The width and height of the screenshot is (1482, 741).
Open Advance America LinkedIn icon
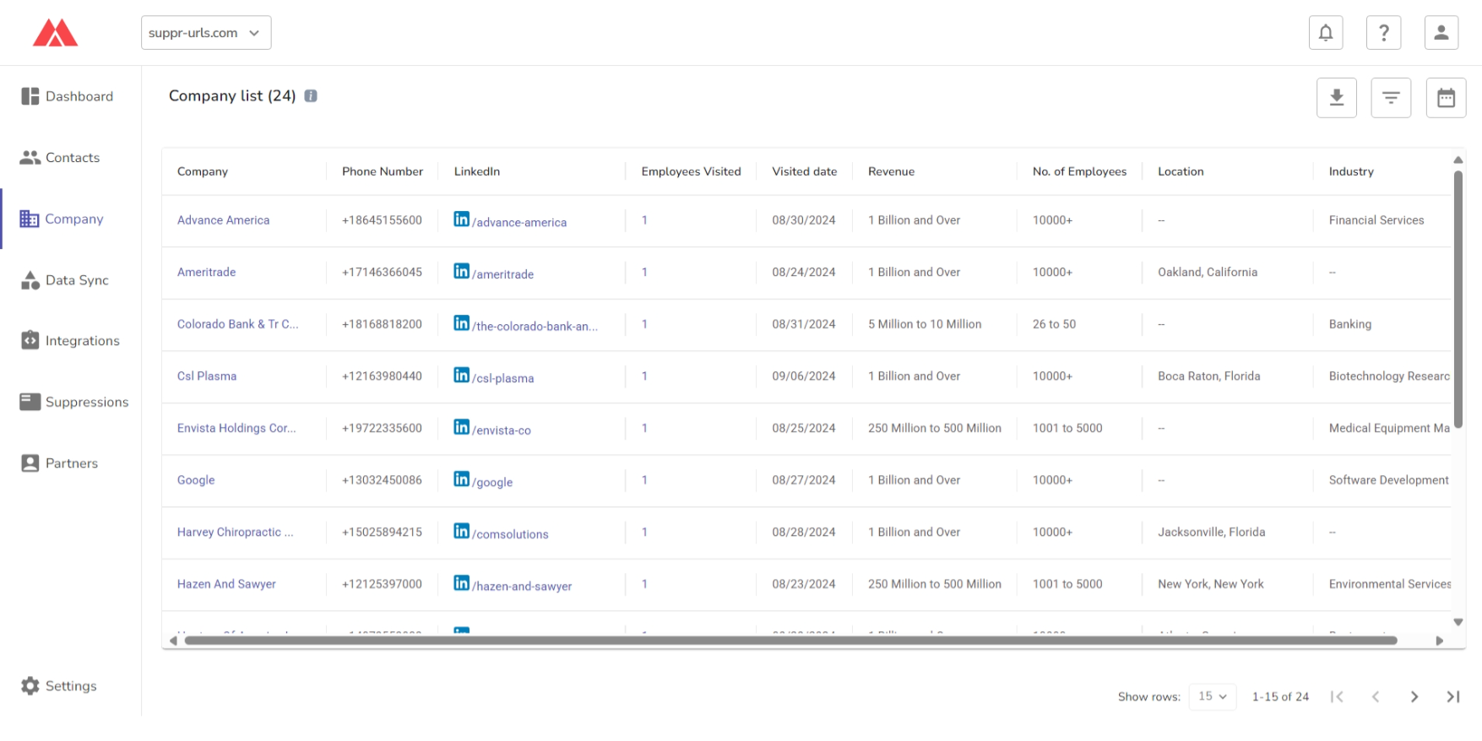(462, 219)
